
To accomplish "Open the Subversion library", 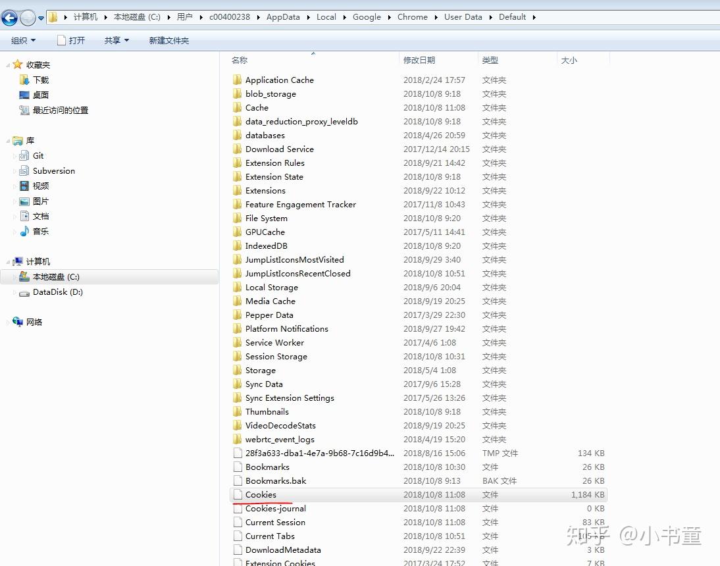I will pyautogui.click(x=53, y=170).
